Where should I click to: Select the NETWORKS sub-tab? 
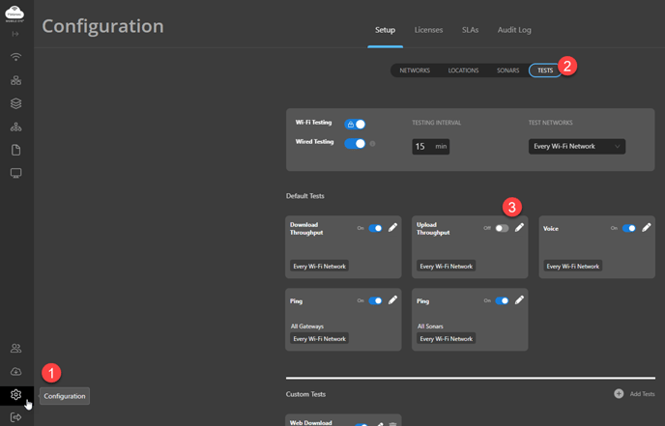click(x=415, y=71)
